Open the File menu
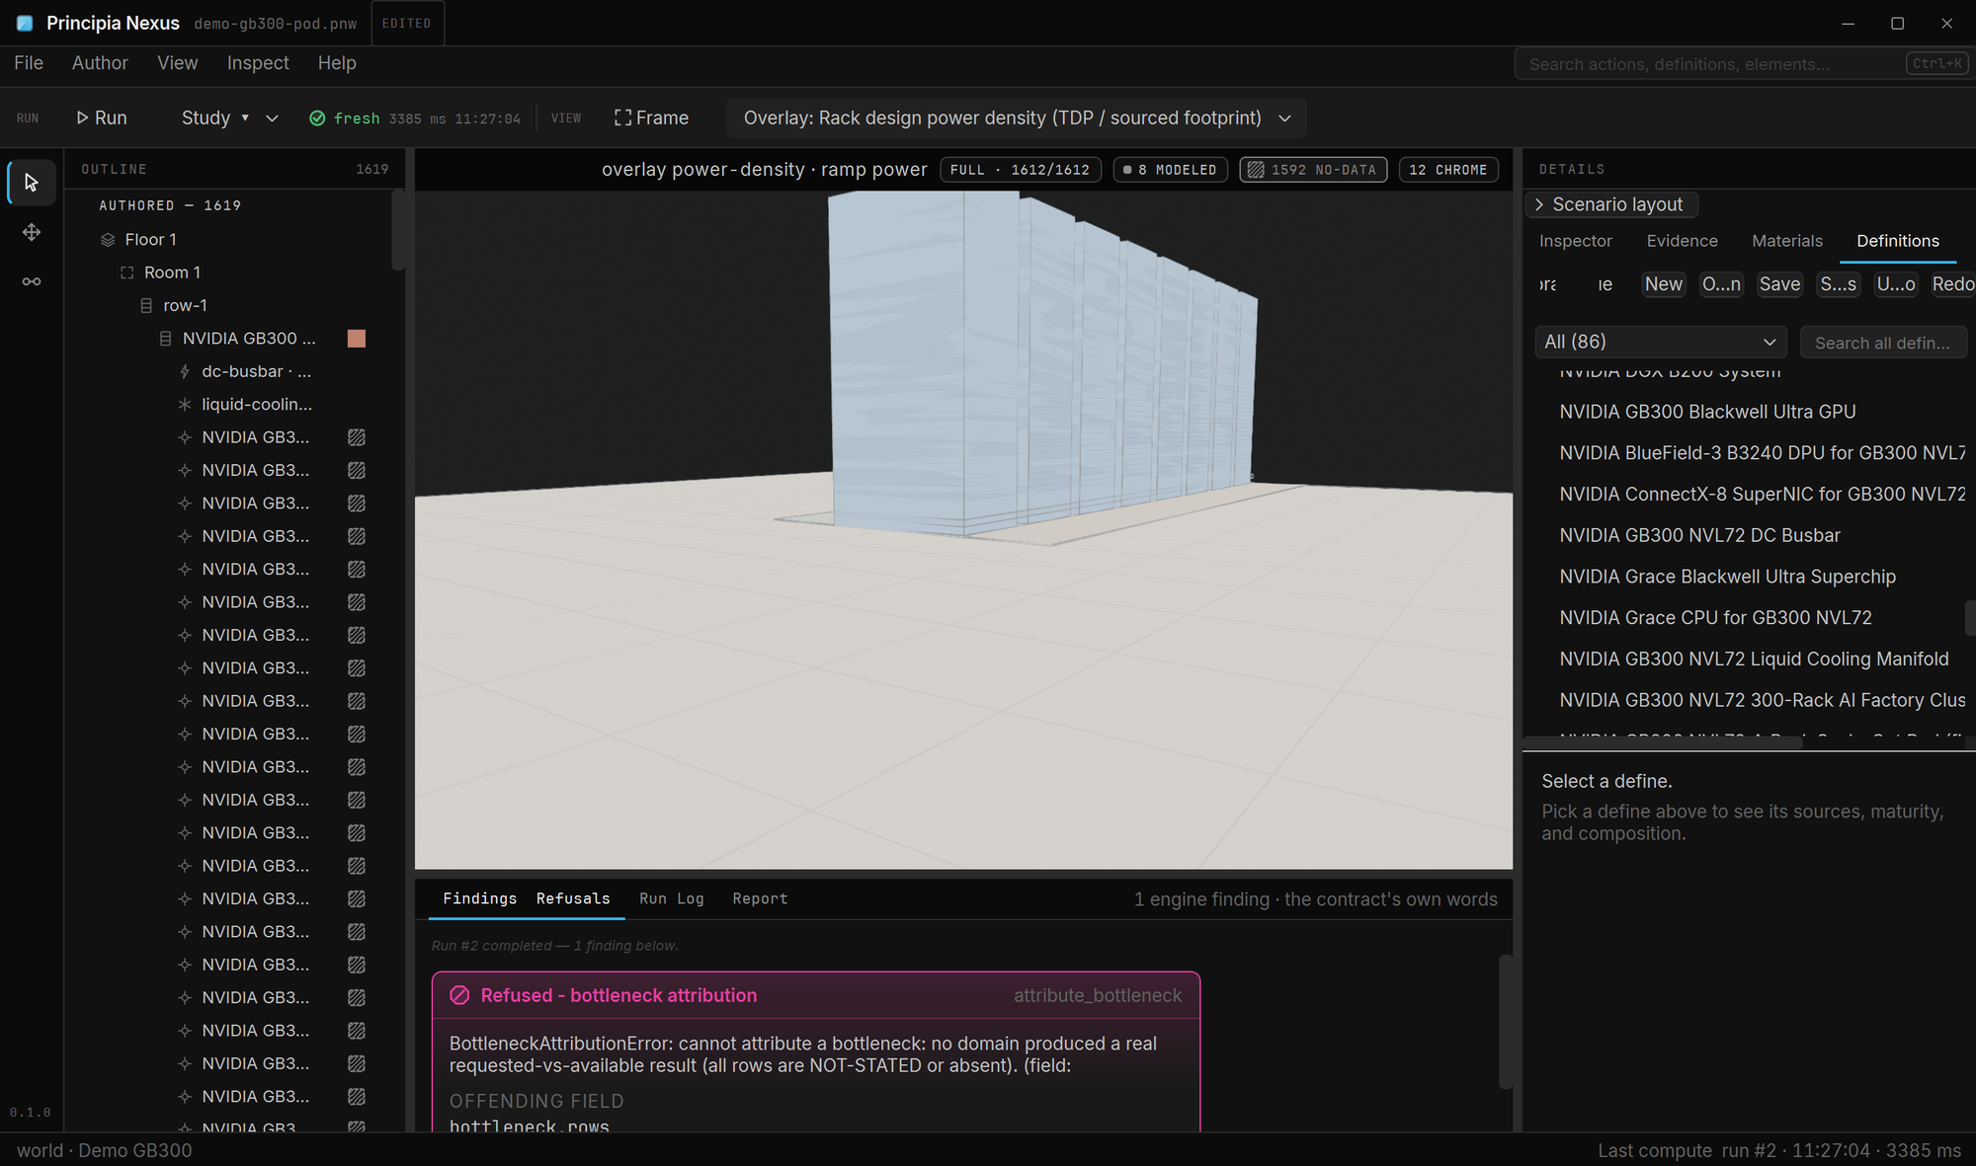This screenshot has width=1976, height=1166. (29, 63)
